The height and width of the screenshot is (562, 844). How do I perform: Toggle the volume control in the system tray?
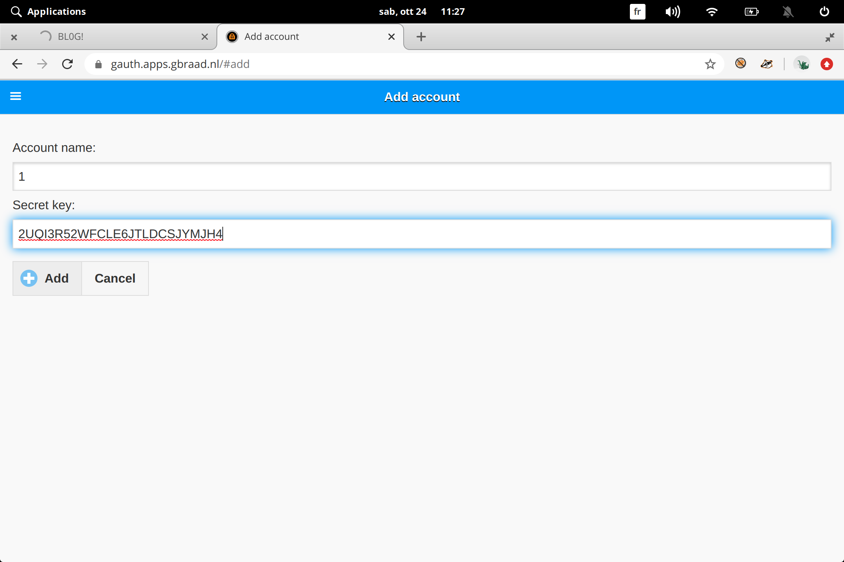(673, 11)
